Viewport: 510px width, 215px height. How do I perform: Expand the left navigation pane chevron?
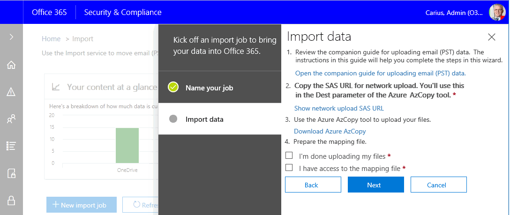coord(11,37)
